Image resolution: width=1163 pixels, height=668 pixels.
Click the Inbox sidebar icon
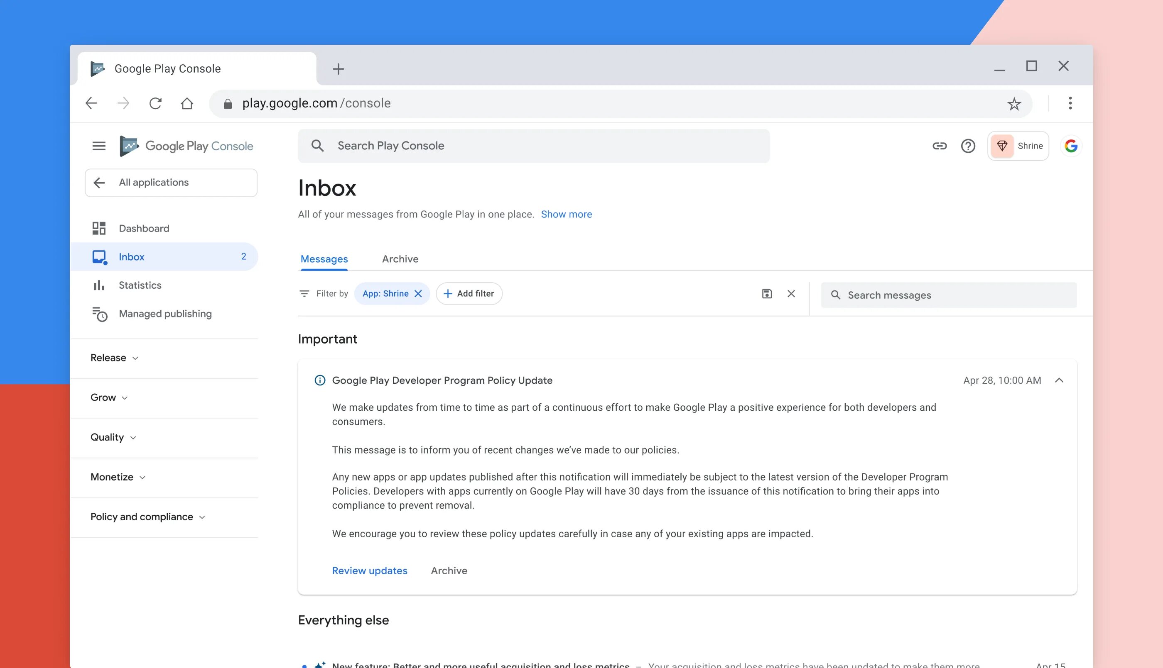click(x=99, y=256)
